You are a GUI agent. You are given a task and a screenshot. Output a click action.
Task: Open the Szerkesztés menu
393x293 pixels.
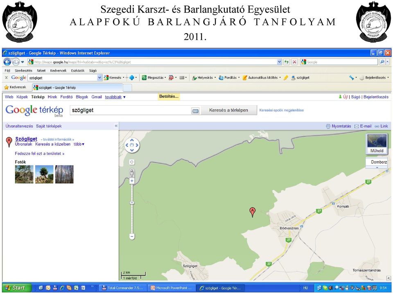tap(23, 71)
